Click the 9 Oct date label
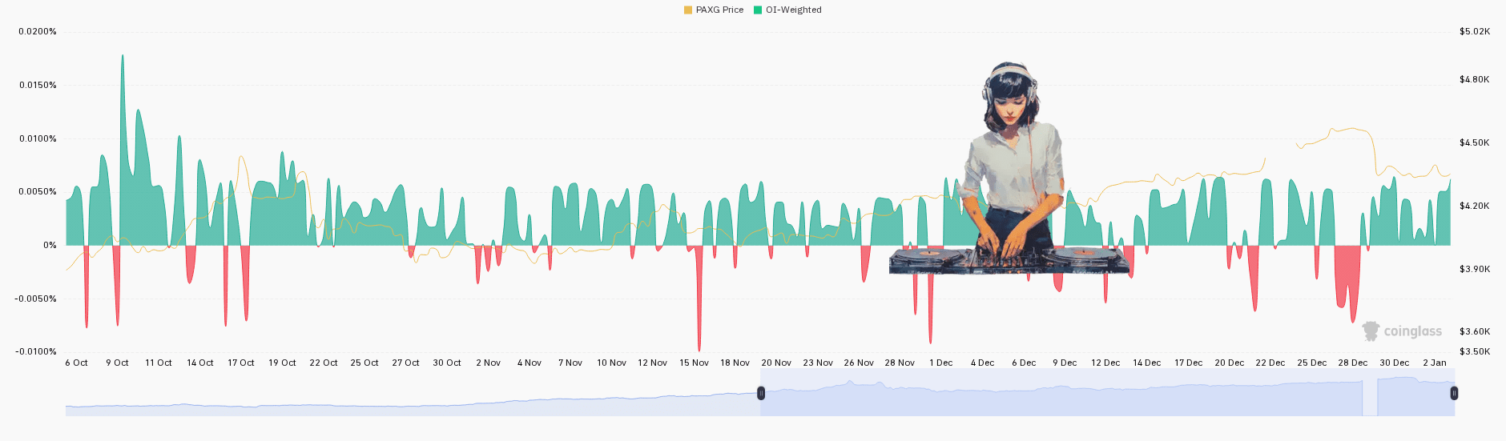 118,363
